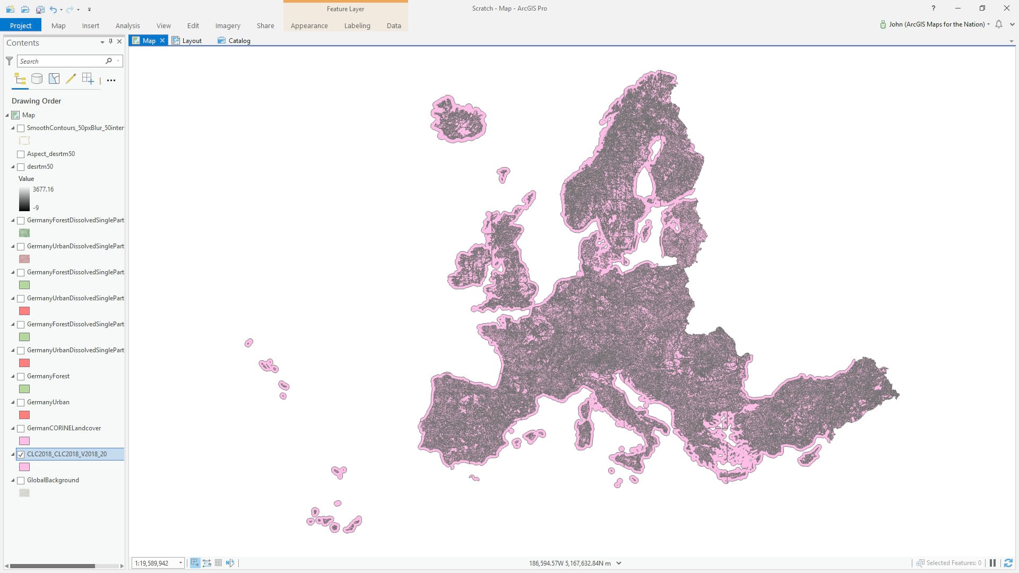This screenshot has width=1019, height=573.
Task: Select List By Editing pencil icon
Action: pos(71,79)
